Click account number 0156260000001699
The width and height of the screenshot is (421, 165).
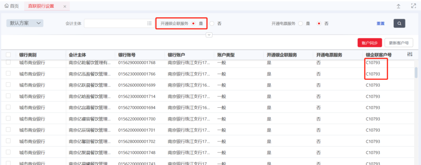(x=137, y=85)
